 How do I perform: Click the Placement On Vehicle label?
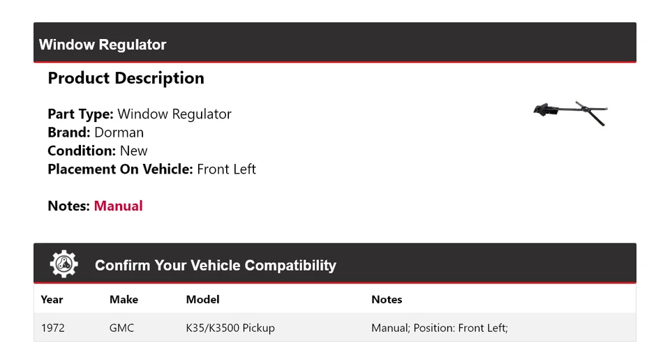[120, 169]
